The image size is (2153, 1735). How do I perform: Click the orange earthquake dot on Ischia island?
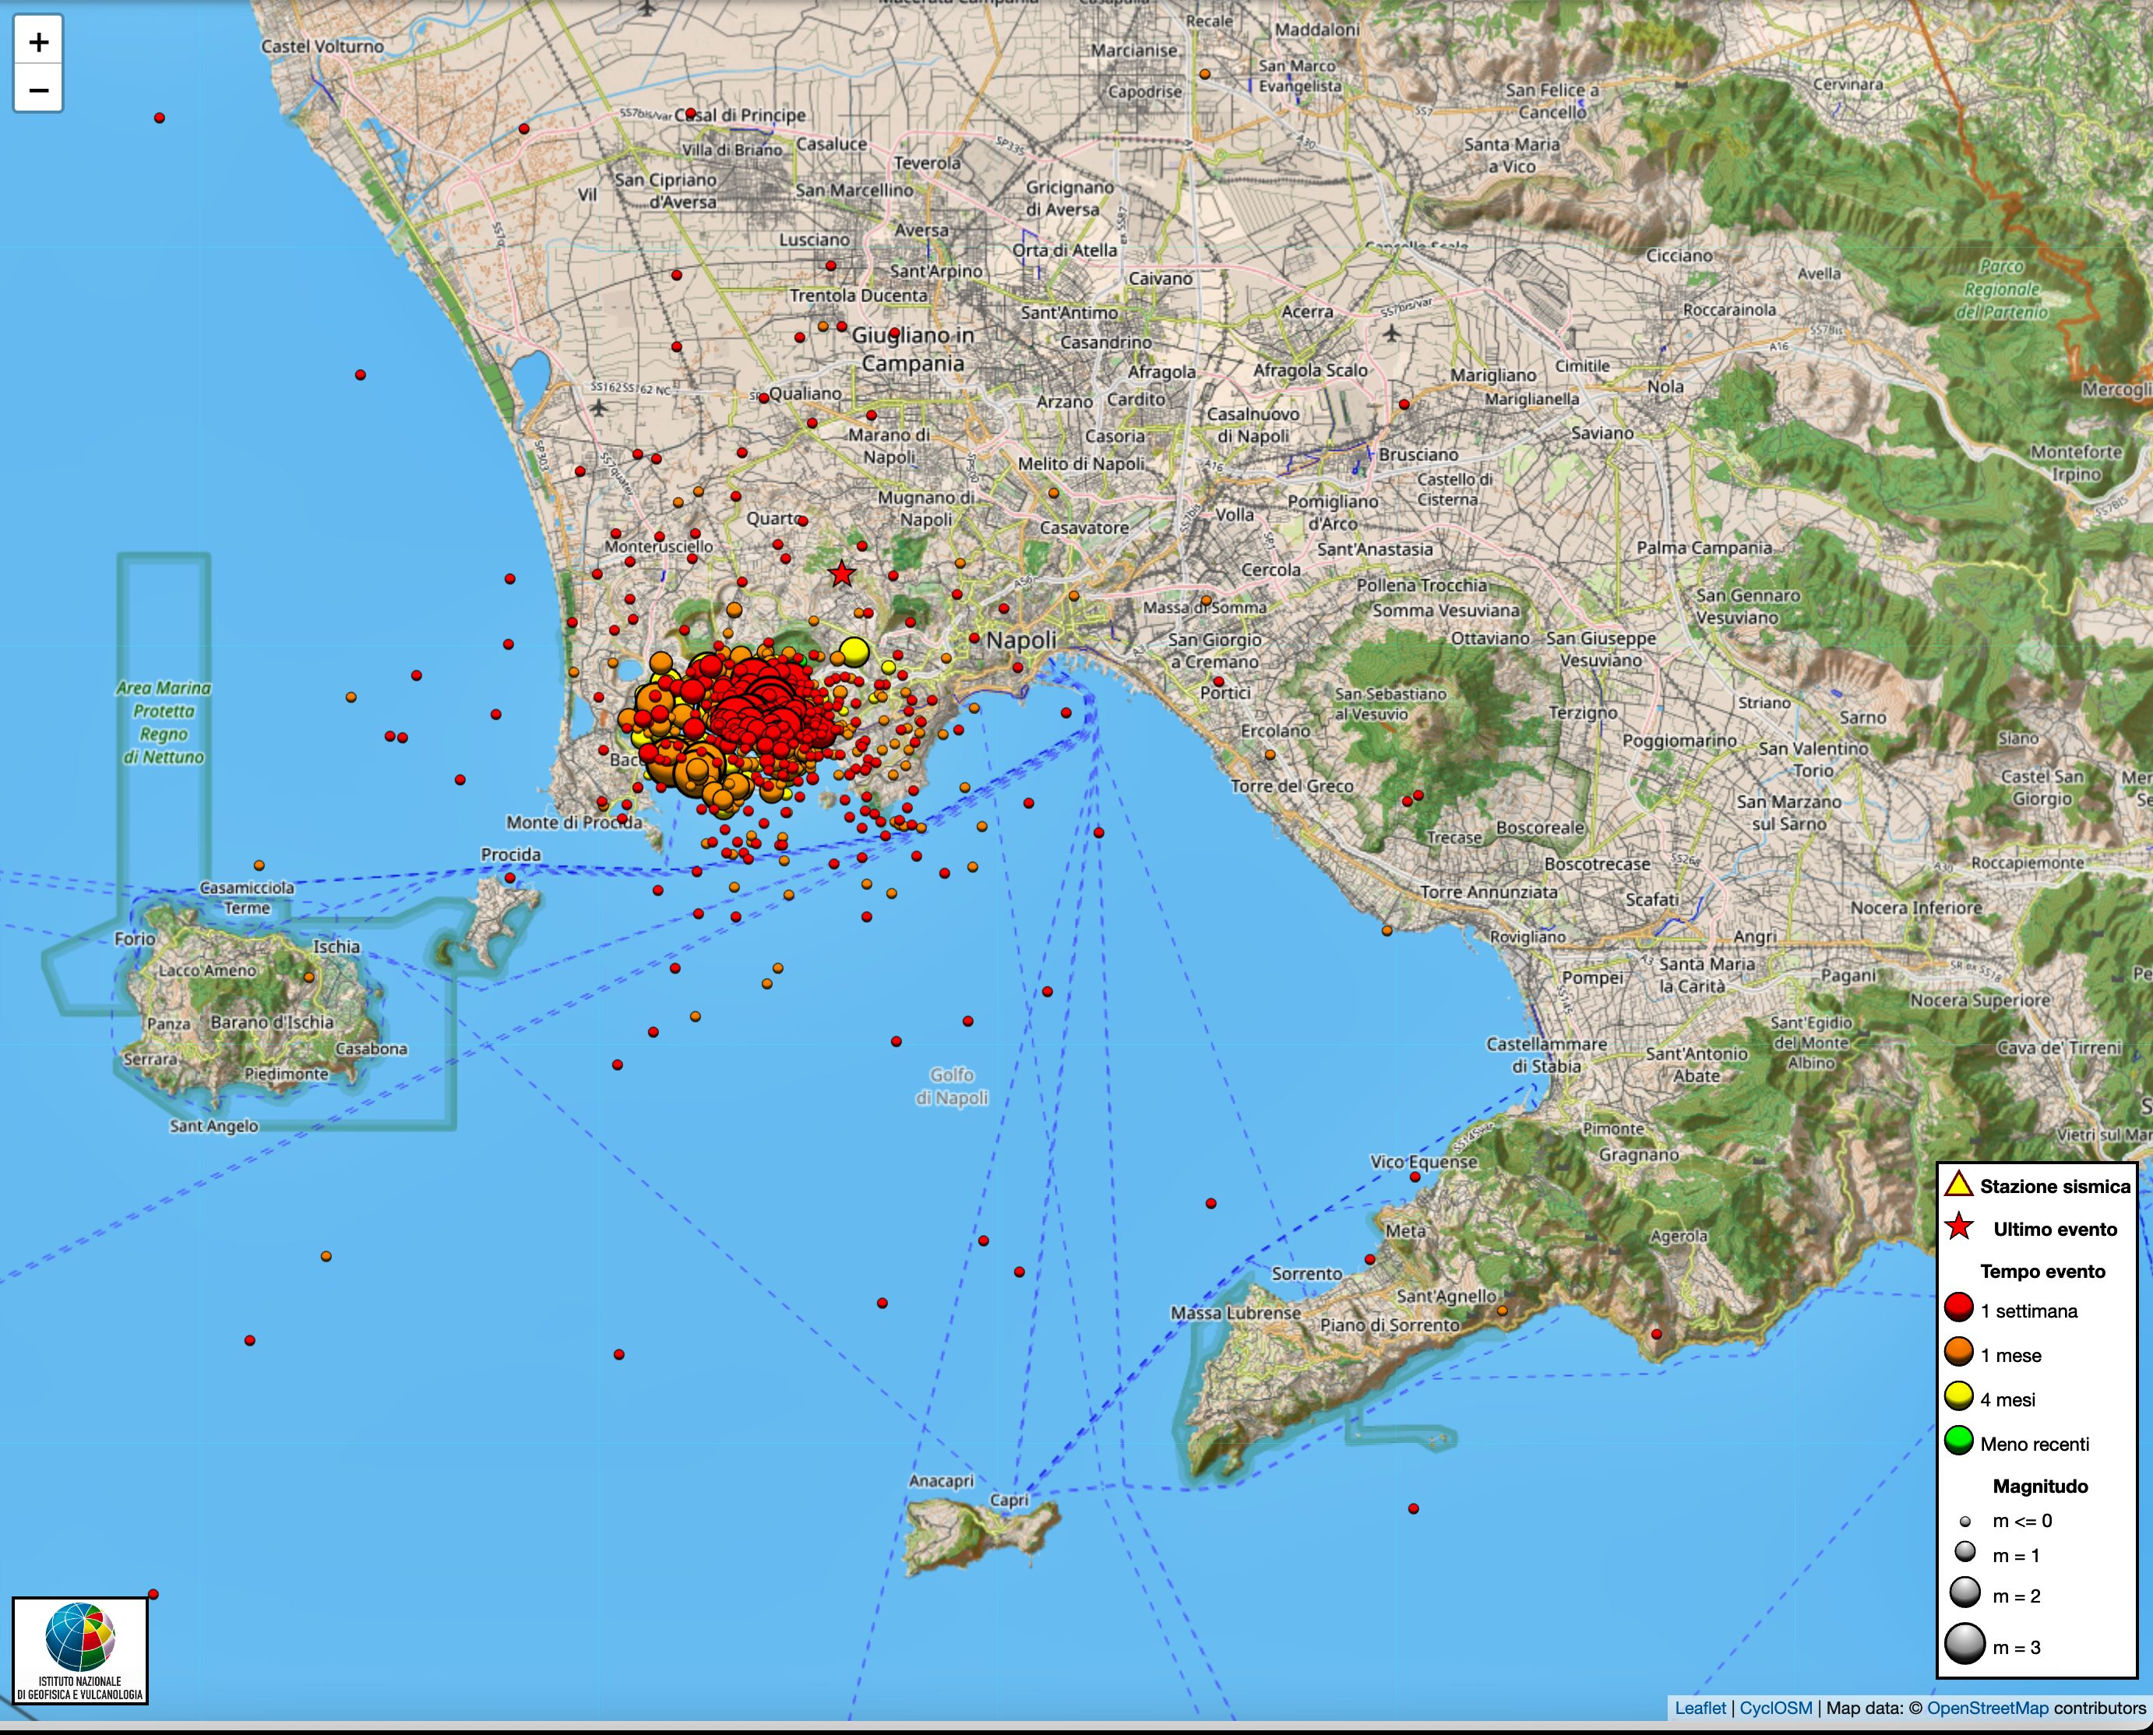click(309, 977)
